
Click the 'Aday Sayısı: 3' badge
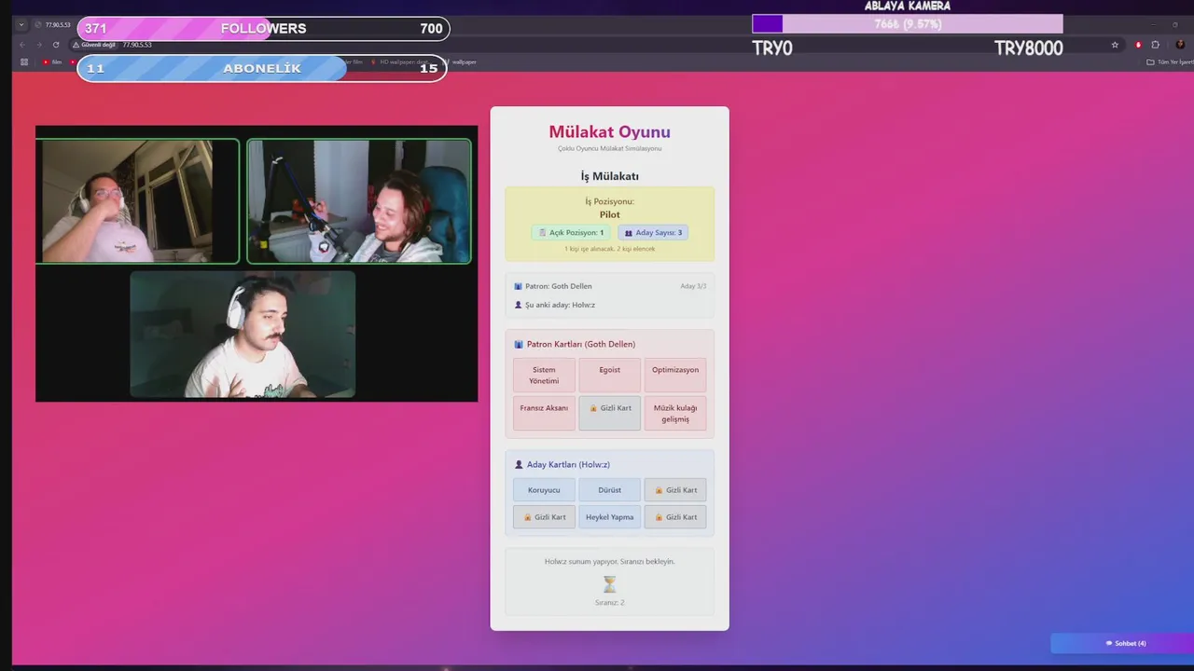(x=653, y=233)
